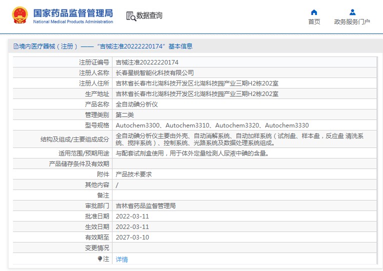Click the 附件 label
The image size is (383, 271).
(x=103, y=174)
